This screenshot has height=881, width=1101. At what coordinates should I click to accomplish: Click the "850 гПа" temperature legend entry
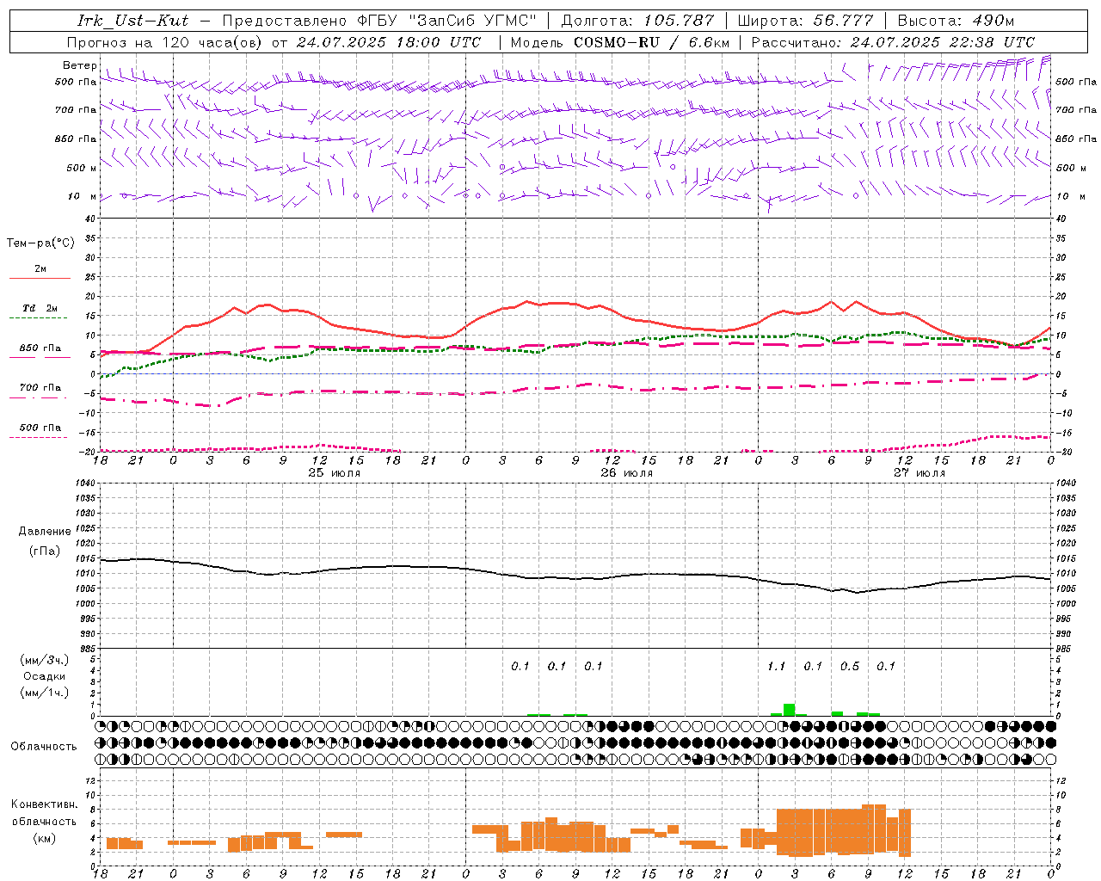pos(40,348)
